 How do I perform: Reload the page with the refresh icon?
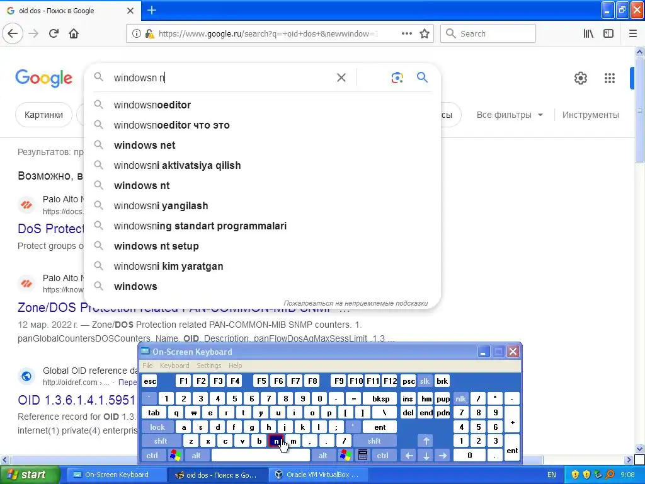coord(54,33)
